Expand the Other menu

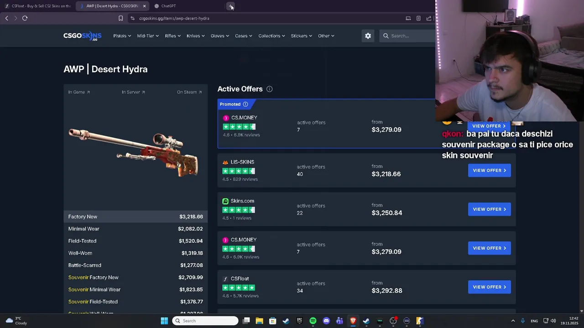pyautogui.click(x=326, y=36)
